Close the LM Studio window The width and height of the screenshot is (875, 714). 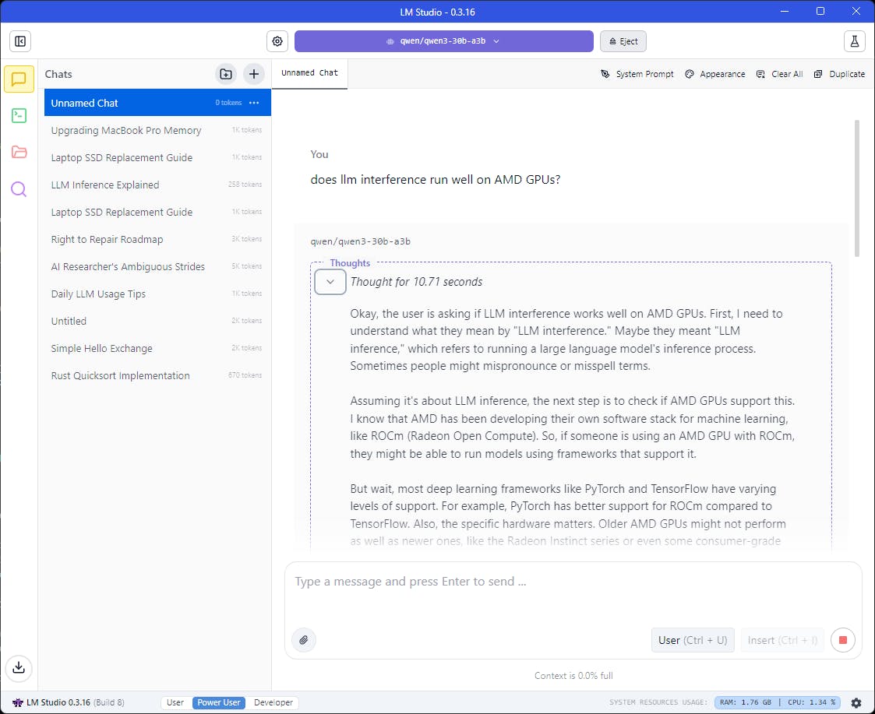856,11
